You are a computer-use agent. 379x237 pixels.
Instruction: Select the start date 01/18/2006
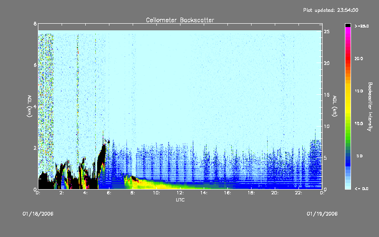(38, 214)
